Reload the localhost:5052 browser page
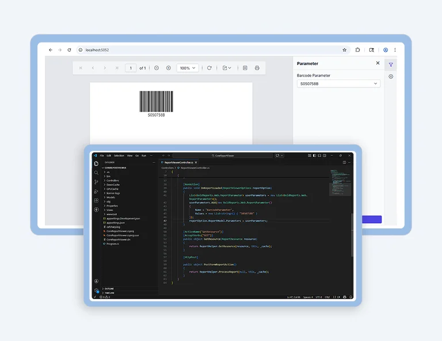 coord(69,50)
